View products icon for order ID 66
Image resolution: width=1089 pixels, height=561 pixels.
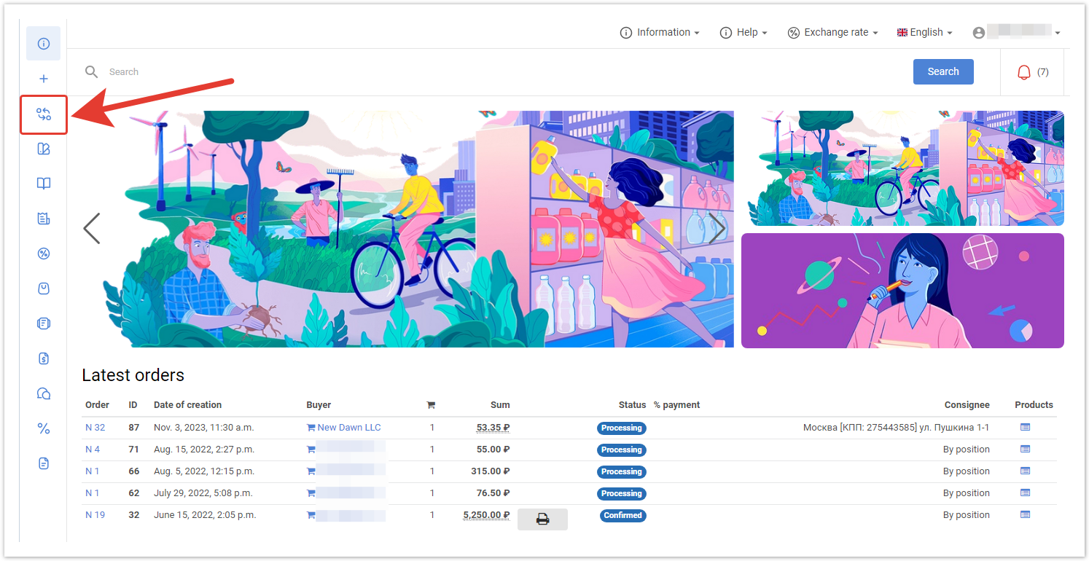(1026, 471)
